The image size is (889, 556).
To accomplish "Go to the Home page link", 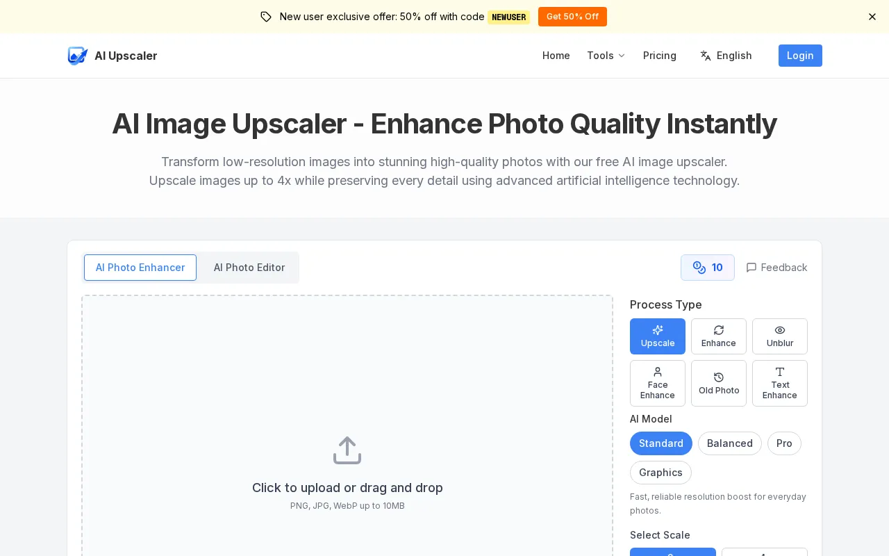I will click(556, 56).
